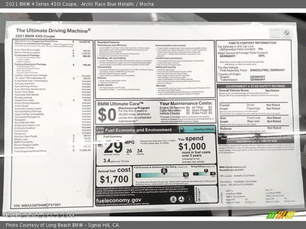This screenshot has height=229, width=306.
Task: Click 'The Ultimate Driving Machine' heading
Action: pos(53,31)
